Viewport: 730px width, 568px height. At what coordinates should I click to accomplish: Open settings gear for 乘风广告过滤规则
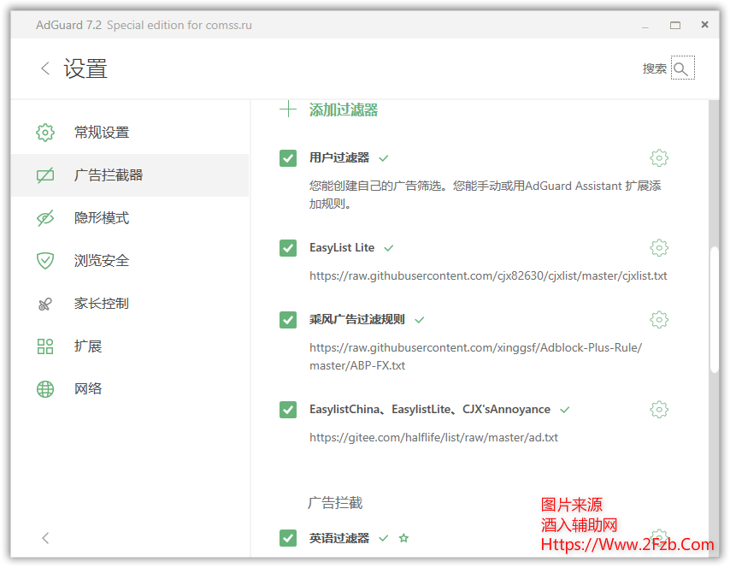click(x=659, y=320)
